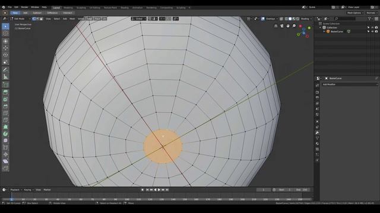Click the zoom view magnifier icon
Viewport: 380px width, 213px height.
[x=294, y=26]
